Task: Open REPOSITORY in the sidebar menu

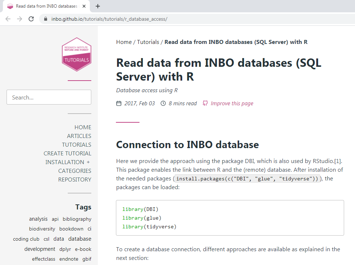Action: point(75,179)
